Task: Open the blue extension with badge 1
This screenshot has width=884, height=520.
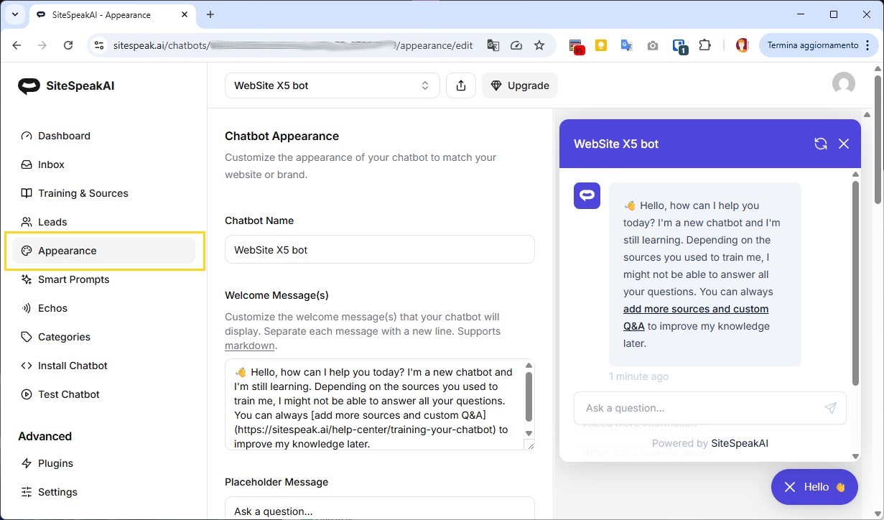Action: pyautogui.click(x=679, y=46)
